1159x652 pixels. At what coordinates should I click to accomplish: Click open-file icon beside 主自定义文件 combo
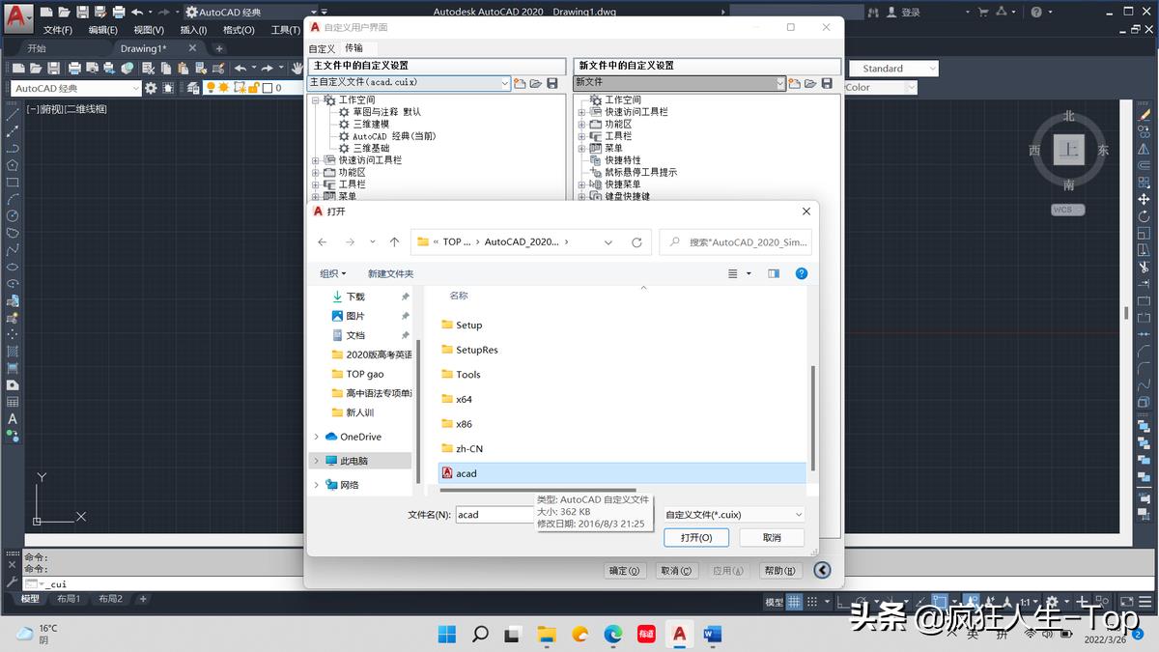click(x=536, y=84)
